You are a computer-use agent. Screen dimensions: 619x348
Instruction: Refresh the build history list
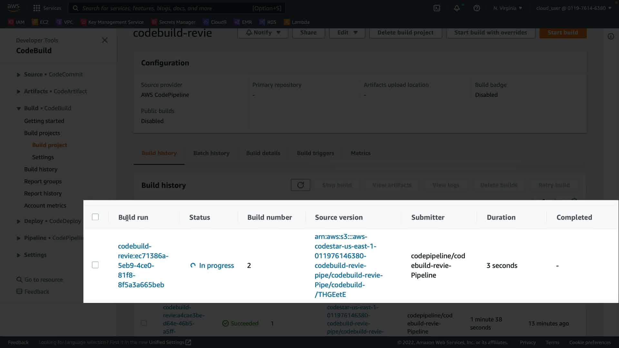pos(300,185)
